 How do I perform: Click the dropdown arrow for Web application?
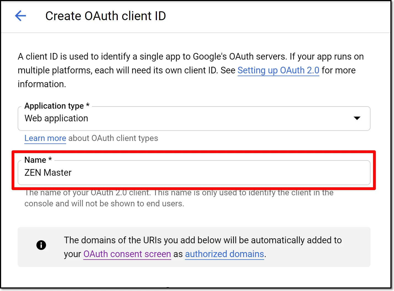[x=357, y=118]
